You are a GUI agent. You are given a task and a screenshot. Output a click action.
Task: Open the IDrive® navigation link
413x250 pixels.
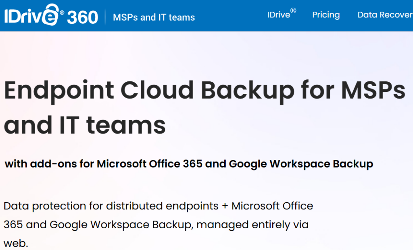click(282, 14)
